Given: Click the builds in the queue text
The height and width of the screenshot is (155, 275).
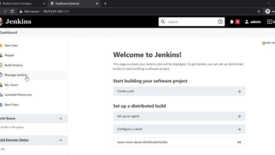Looking at the screenshot, I should point(12,127).
